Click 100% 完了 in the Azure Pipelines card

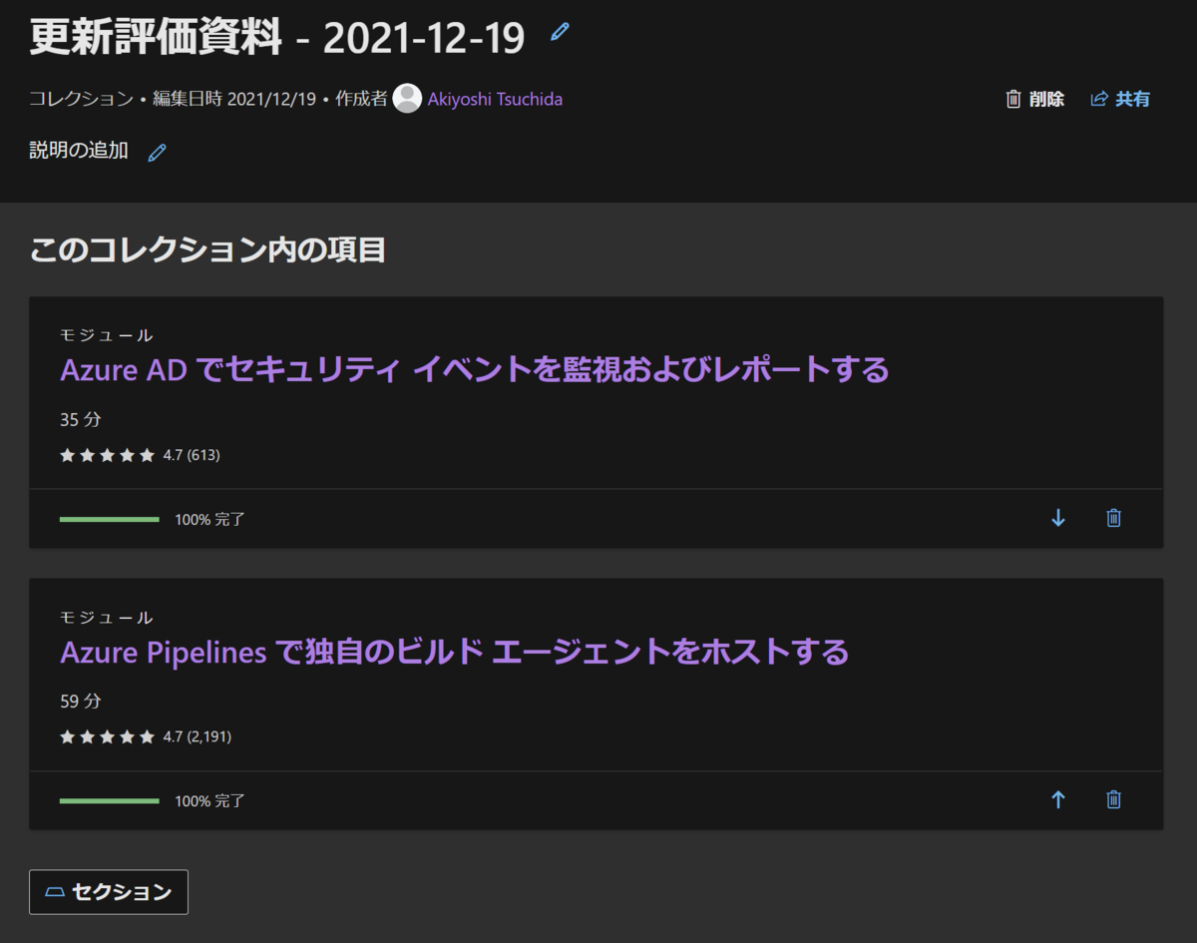click(209, 800)
